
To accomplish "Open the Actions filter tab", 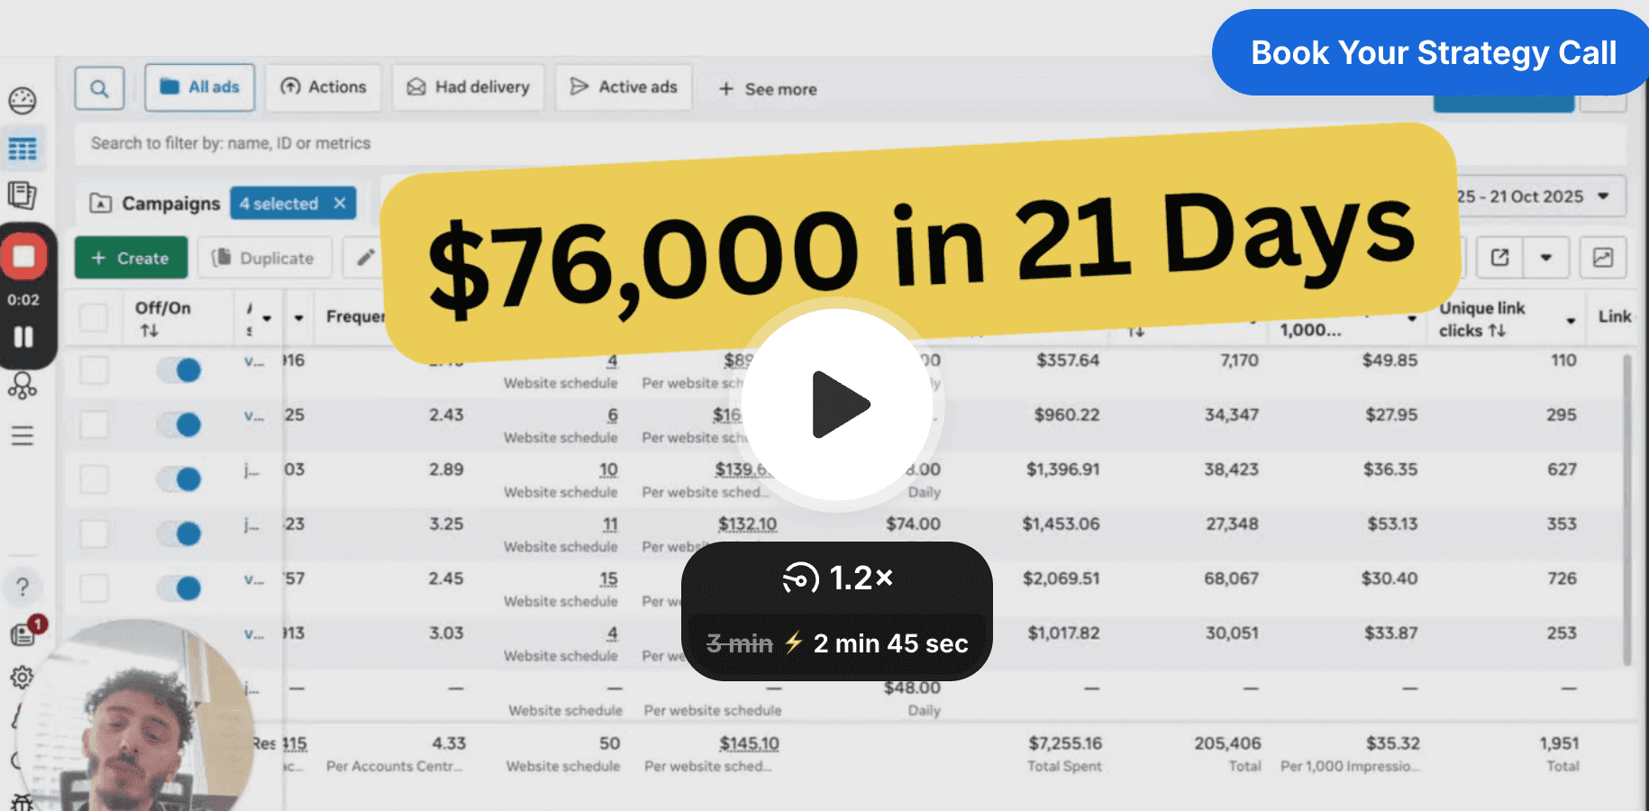I will 323,87.
